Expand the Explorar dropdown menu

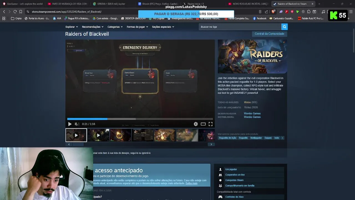[x=71, y=27]
